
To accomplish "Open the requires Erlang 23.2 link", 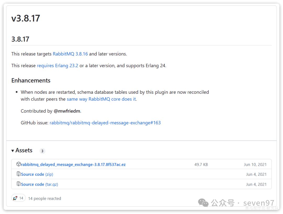I will coord(58,66).
